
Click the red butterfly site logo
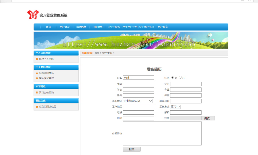33,15
